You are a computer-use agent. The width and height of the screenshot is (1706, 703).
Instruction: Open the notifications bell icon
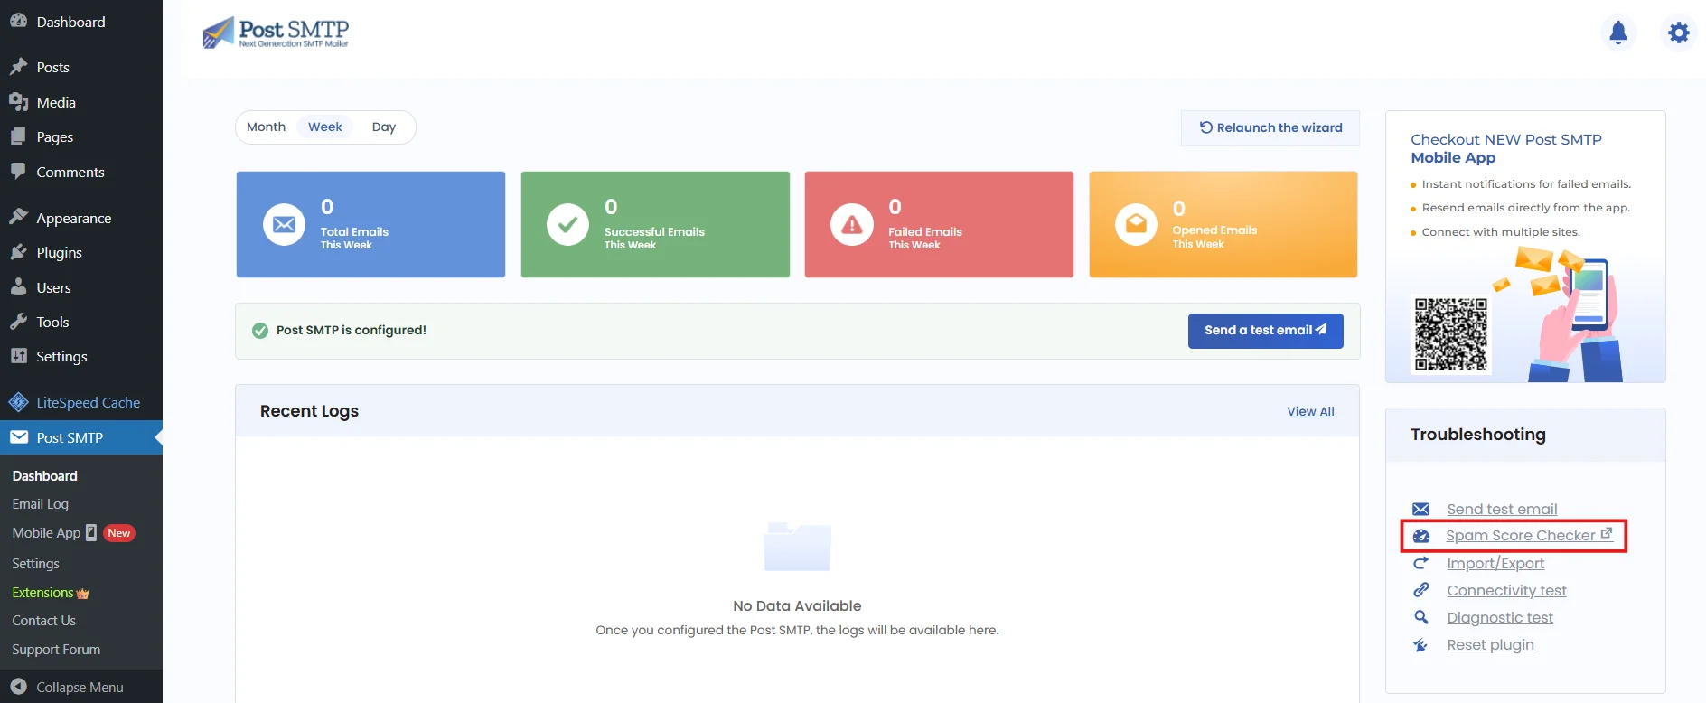[1618, 33]
